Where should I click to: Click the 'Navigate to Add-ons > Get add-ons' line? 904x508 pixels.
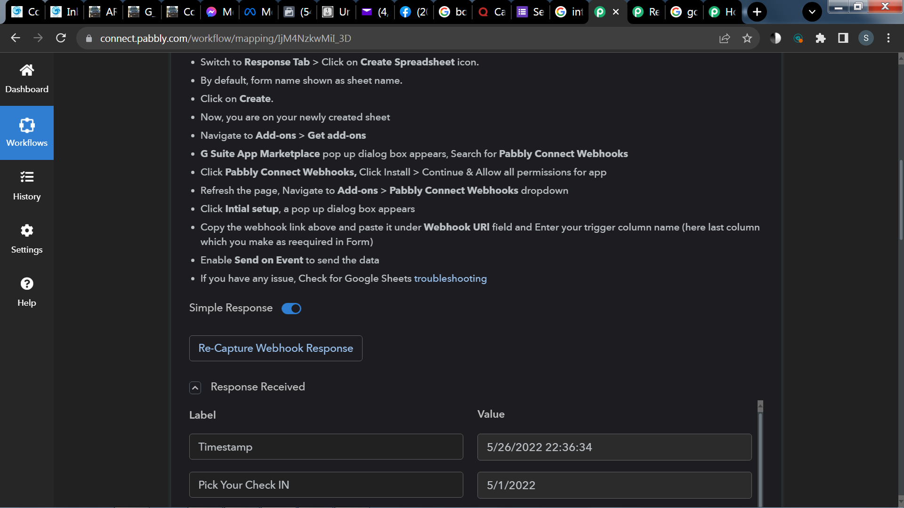coord(283,135)
